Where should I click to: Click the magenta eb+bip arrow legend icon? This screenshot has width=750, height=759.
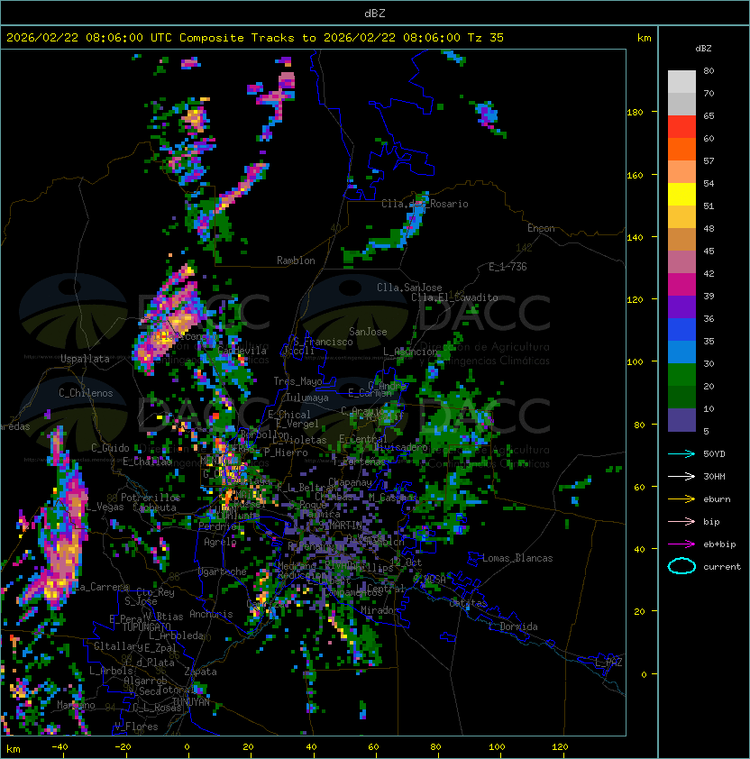[x=681, y=544]
